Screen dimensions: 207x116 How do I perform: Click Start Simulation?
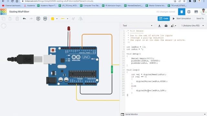tap(182, 19)
